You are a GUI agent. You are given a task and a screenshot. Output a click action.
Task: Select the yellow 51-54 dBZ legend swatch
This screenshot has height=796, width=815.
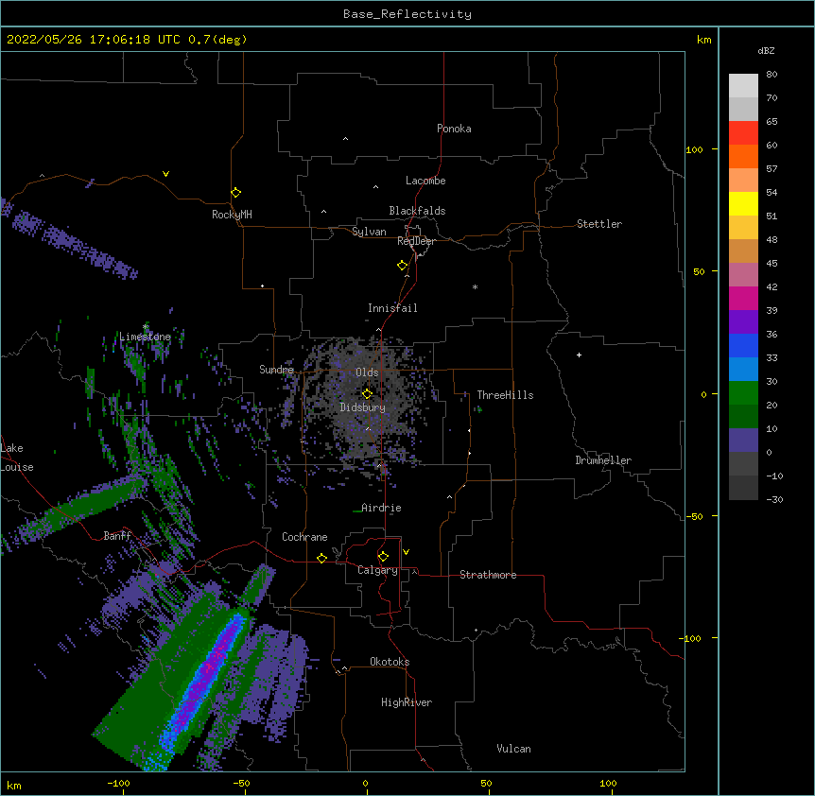(743, 203)
